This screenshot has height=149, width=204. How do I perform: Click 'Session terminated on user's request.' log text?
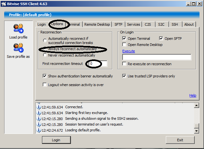pyautogui.click(x=94, y=124)
